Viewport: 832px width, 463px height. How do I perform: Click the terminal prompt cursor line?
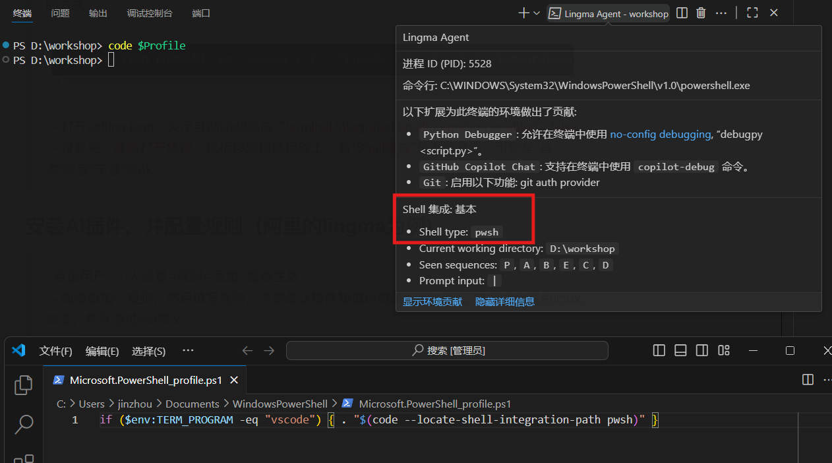[63, 60]
